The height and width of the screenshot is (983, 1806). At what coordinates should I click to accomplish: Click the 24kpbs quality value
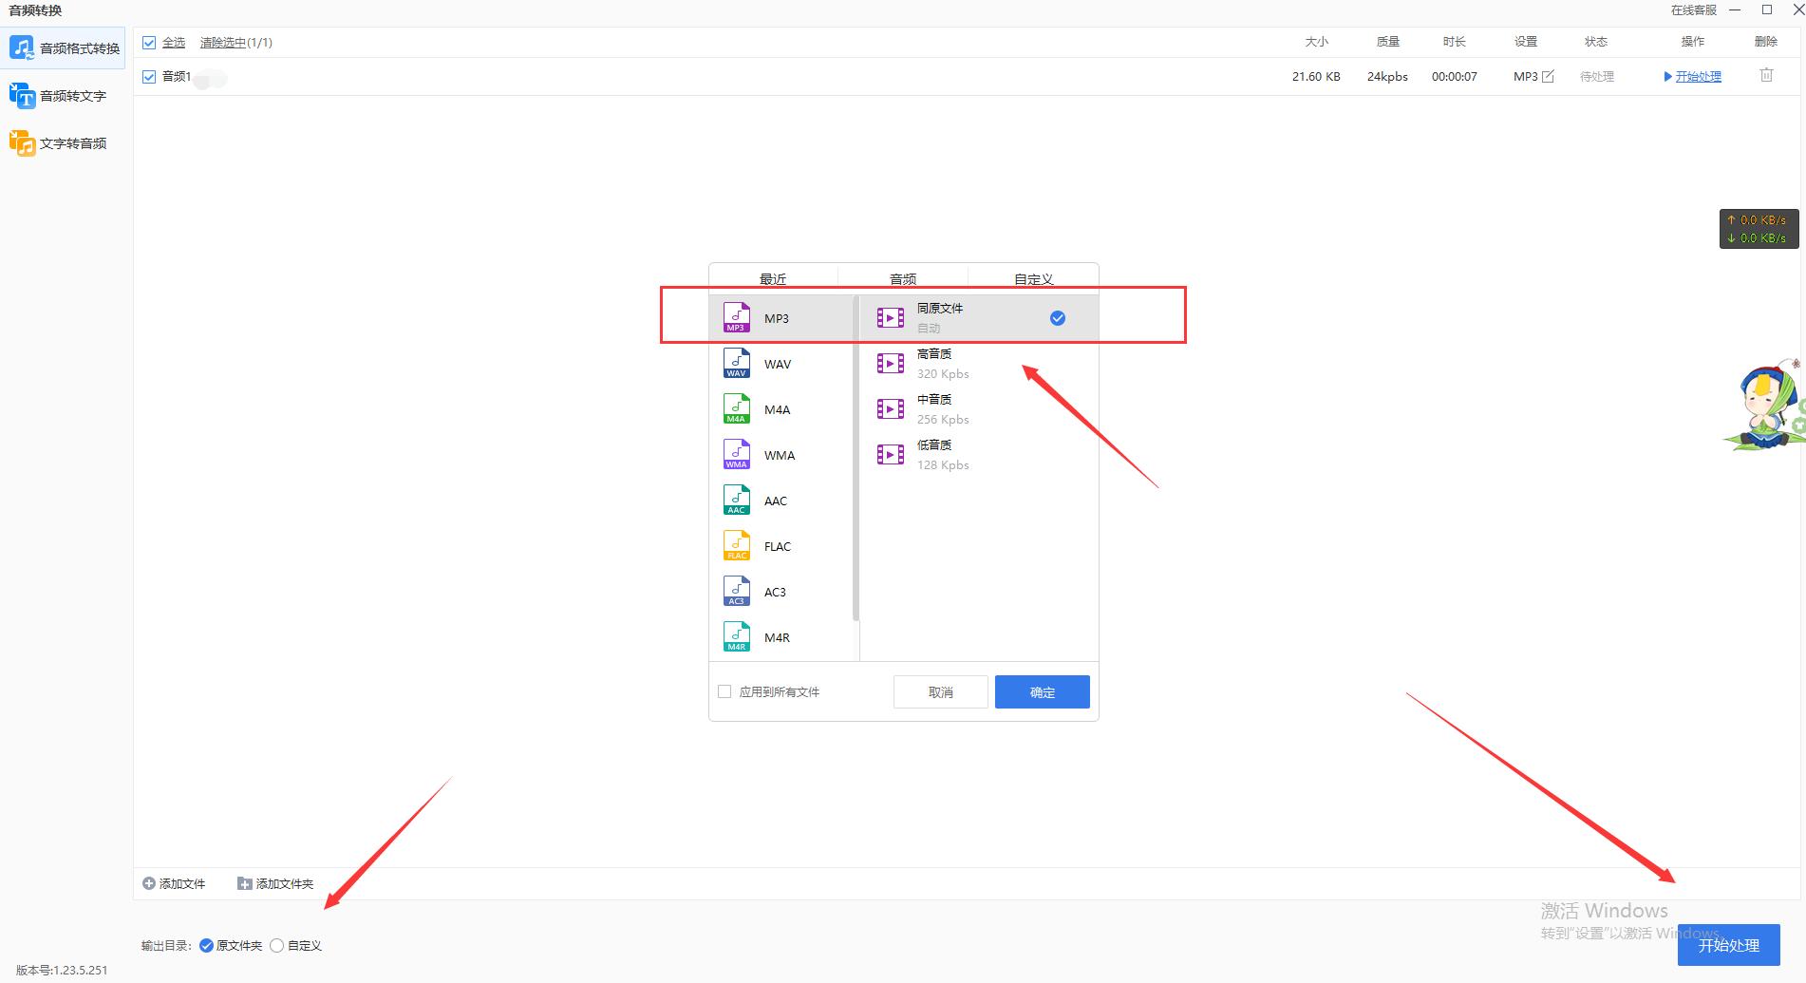tap(1387, 77)
